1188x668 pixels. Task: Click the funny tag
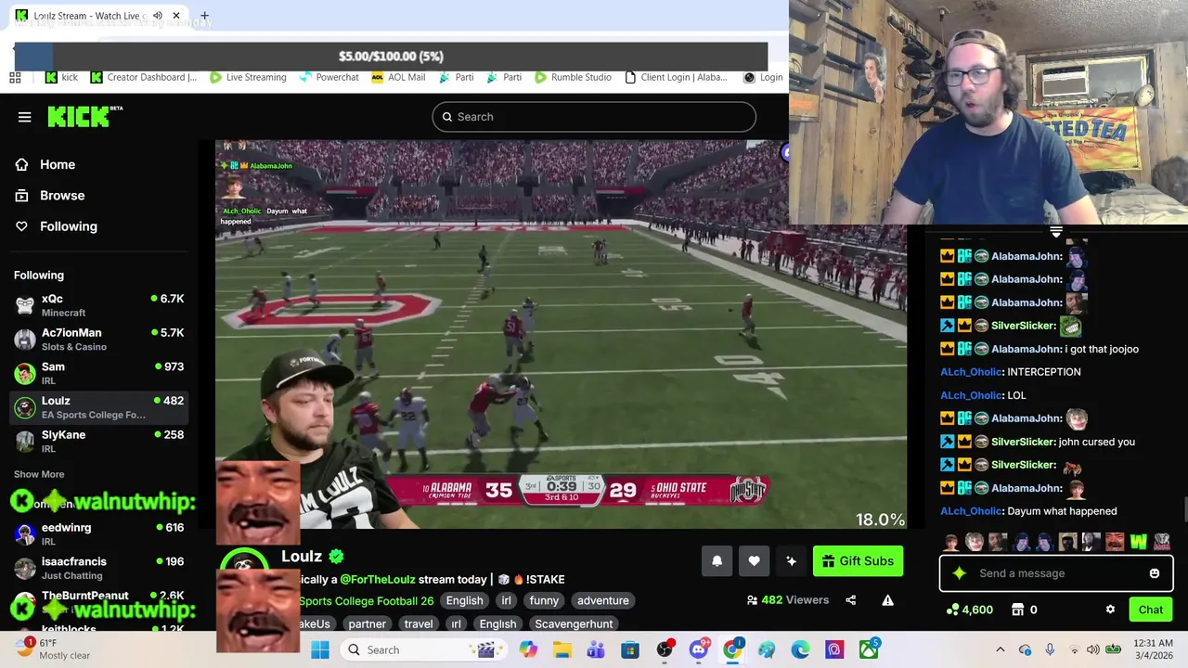click(544, 600)
